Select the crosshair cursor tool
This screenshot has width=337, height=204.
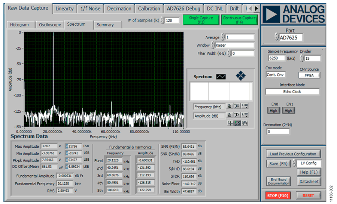click(x=230, y=123)
